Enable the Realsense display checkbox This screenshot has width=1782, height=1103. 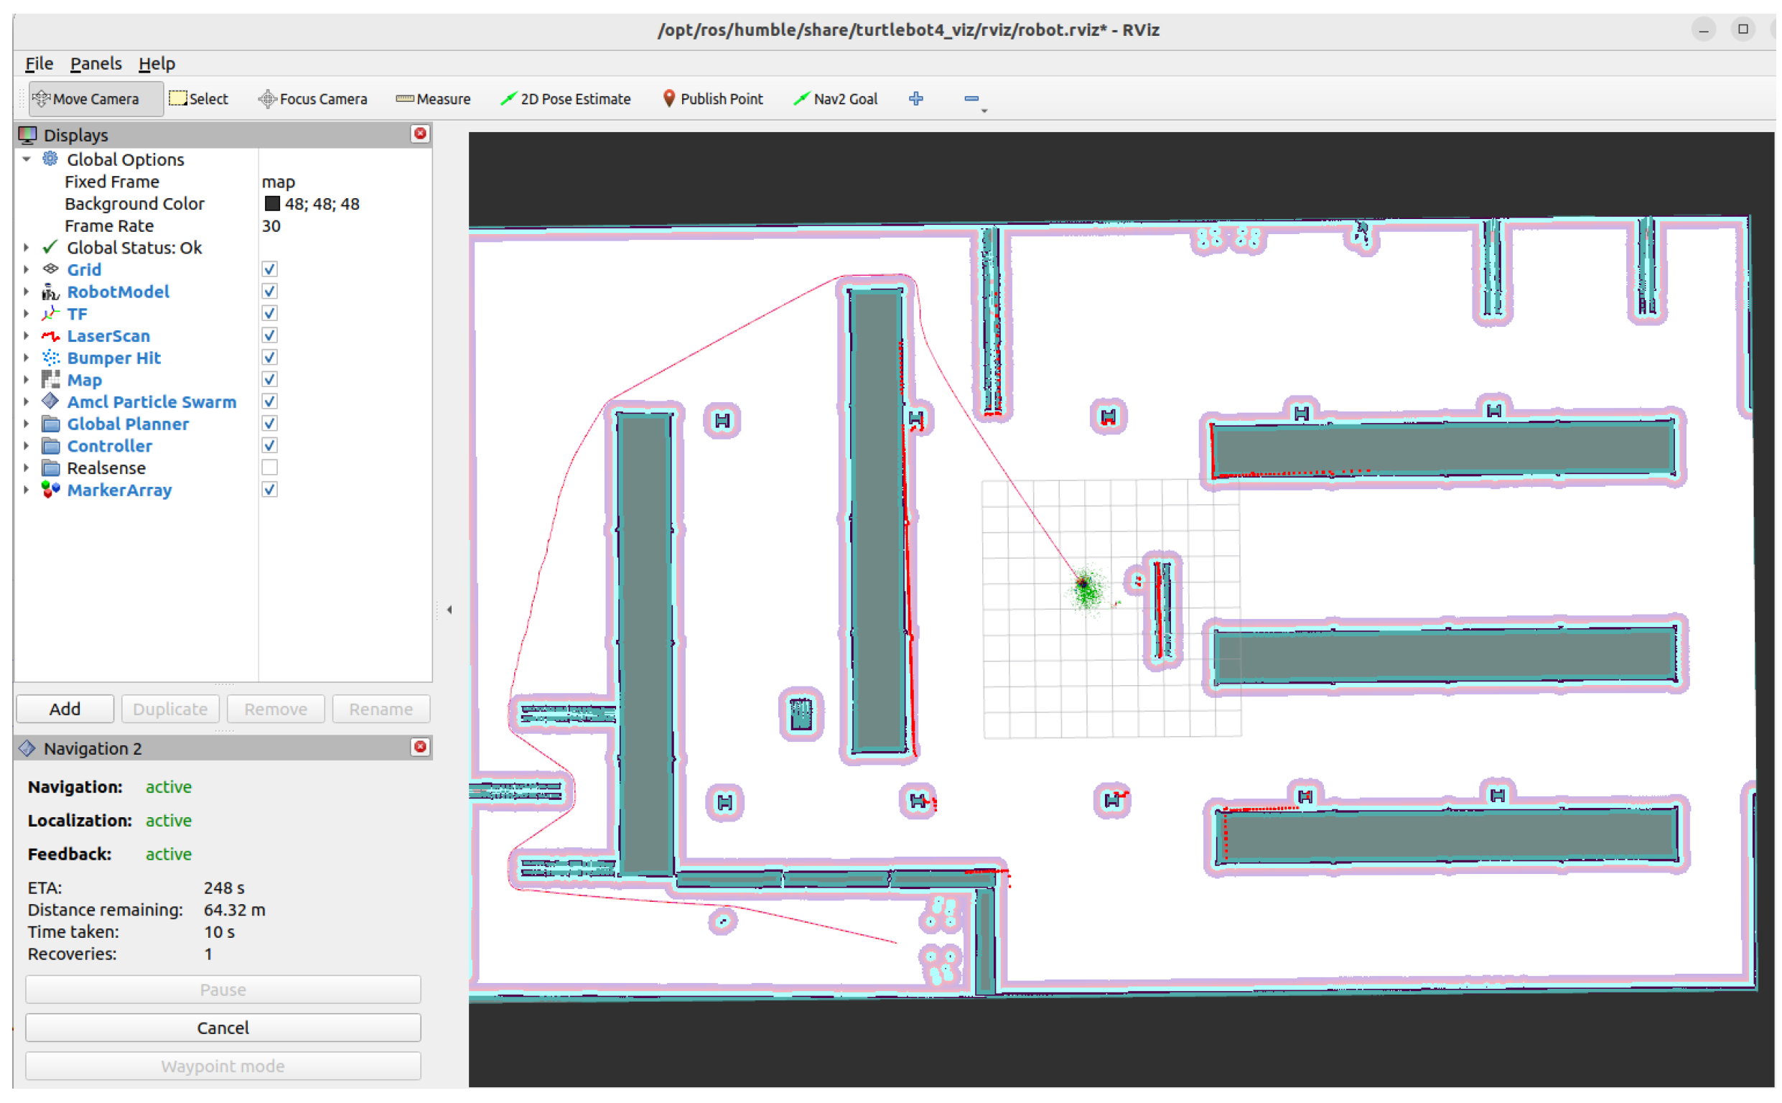tap(269, 467)
